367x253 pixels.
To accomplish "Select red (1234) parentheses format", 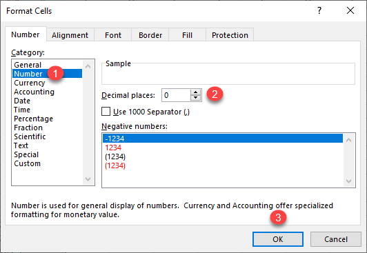I will 223,165.
